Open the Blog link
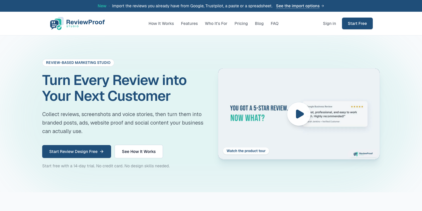 (x=259, y=23)
